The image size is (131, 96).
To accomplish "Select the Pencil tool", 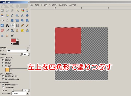I will [22, 25].
